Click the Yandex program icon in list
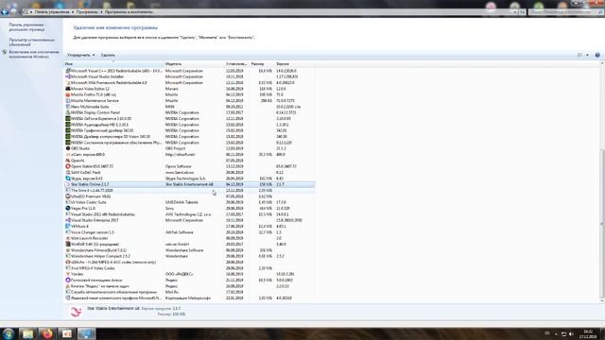Viewport: 605px width, 340px height. point(68,274)
